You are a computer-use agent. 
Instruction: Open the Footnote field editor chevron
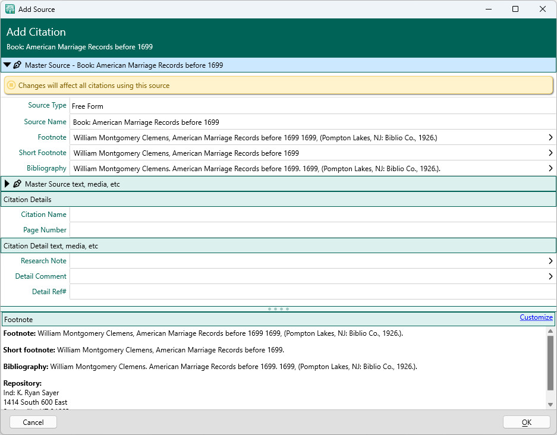point(550,137)
